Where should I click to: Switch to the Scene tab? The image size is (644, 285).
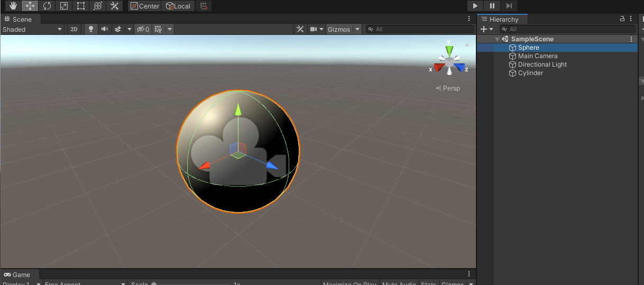18,19
